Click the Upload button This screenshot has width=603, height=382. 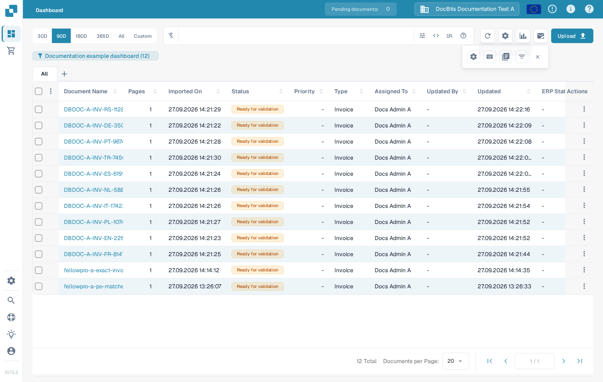tap(572, 36)
